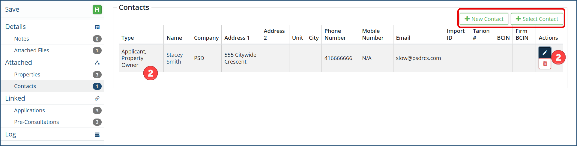The image size is (577, 146).
Task: Click the green Save disk icon
Action: (x=97, y=10)
